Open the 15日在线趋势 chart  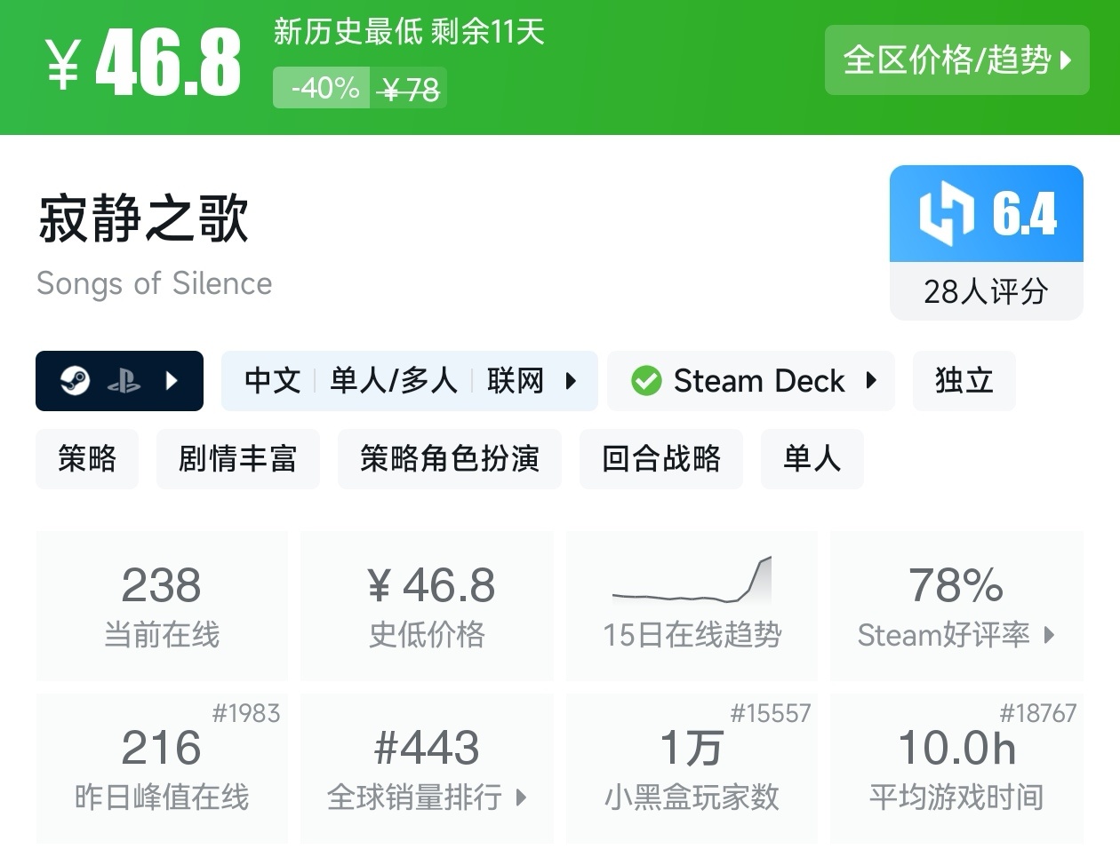692,586
